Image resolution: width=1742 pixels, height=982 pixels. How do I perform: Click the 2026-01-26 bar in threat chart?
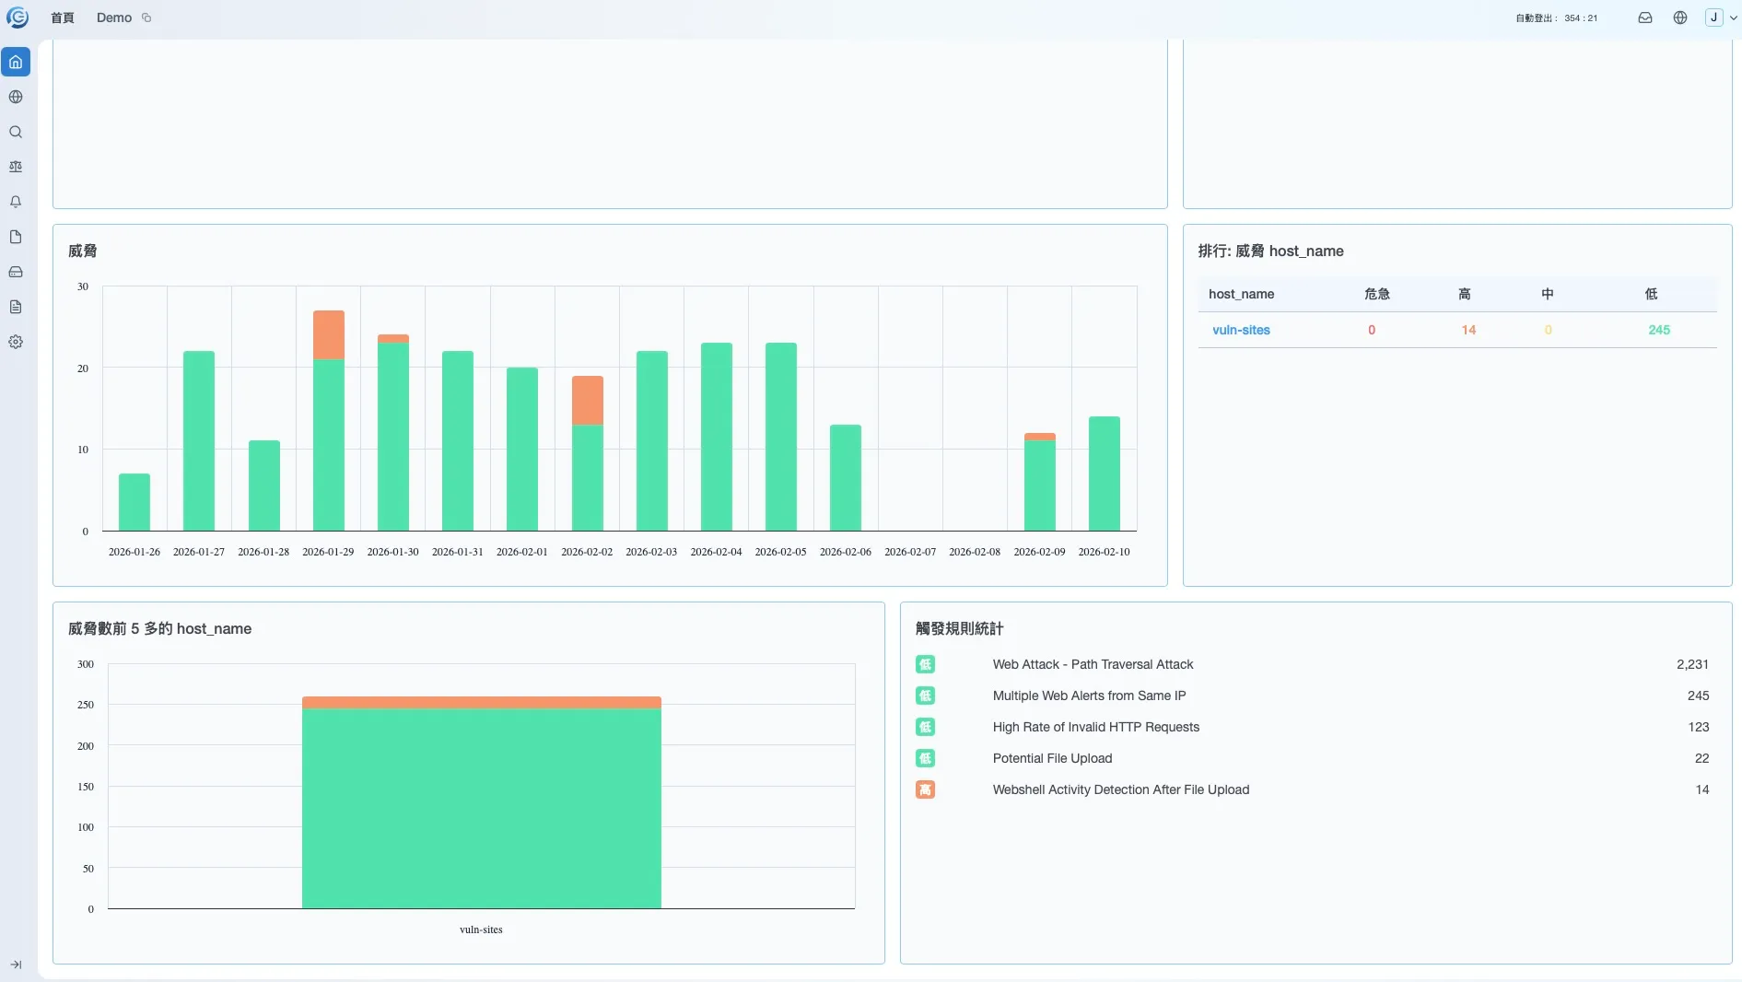134,502
